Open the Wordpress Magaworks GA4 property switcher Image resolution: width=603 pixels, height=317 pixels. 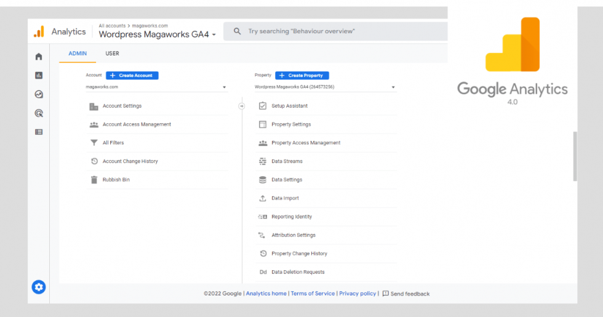click(158, 34)
